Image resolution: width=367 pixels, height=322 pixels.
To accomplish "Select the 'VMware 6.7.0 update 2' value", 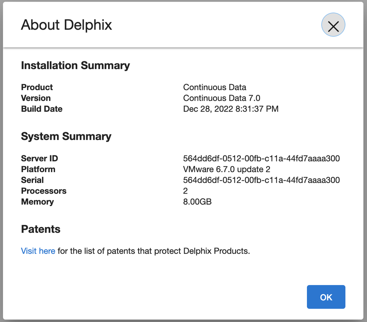I will 227,169.
